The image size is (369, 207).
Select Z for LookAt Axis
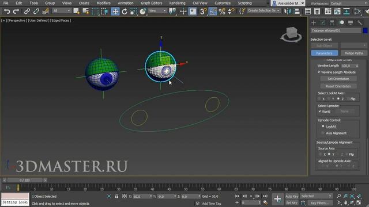click(338, 99)
